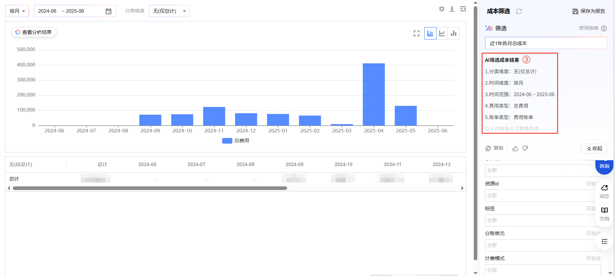
Task: Refresh the 成本筛选 panel
Action: (519, 11)
